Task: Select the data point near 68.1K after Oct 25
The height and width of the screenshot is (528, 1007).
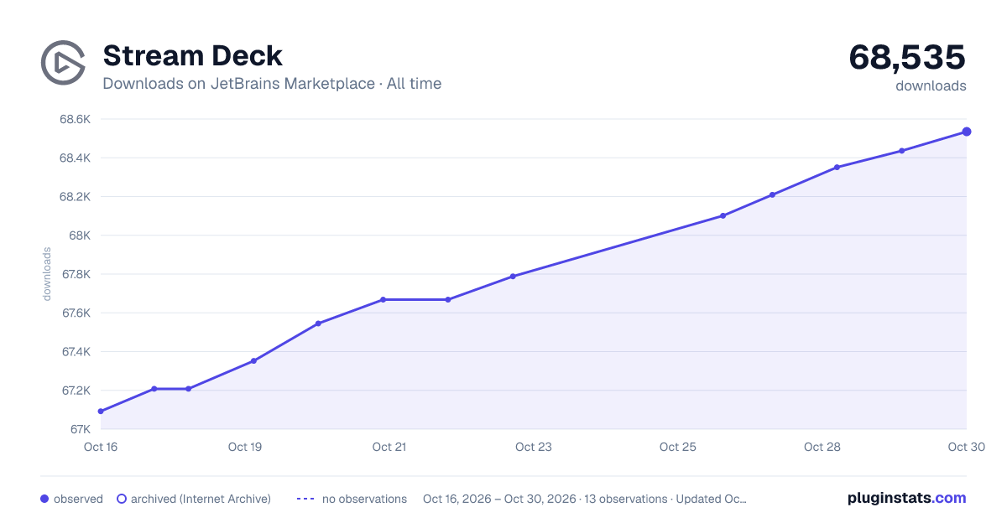Action: pyautogui.click(x=723, y=215)
